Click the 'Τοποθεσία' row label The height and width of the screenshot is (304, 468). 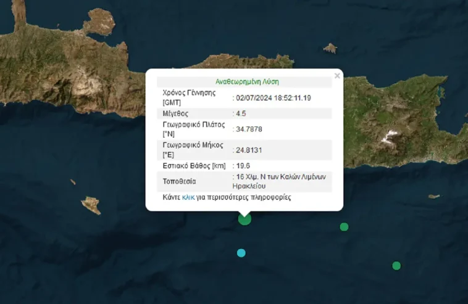click(x=180, y=183)
